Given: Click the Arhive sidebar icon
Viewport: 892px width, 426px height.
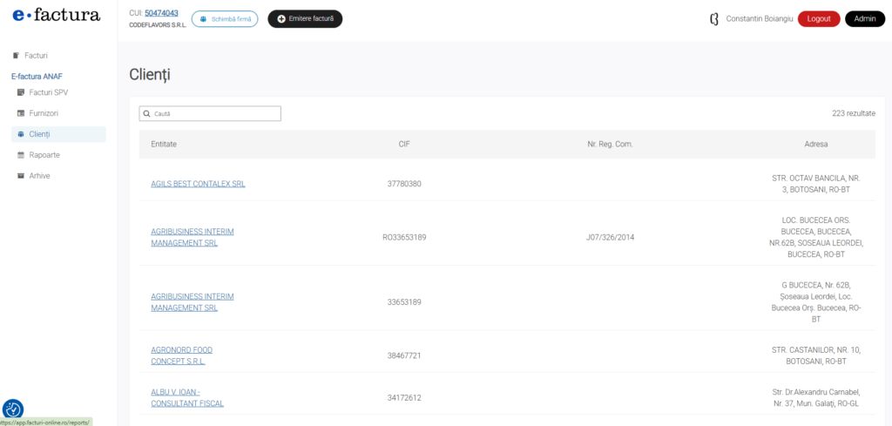Looking at the screenshot, I should 21,176.
